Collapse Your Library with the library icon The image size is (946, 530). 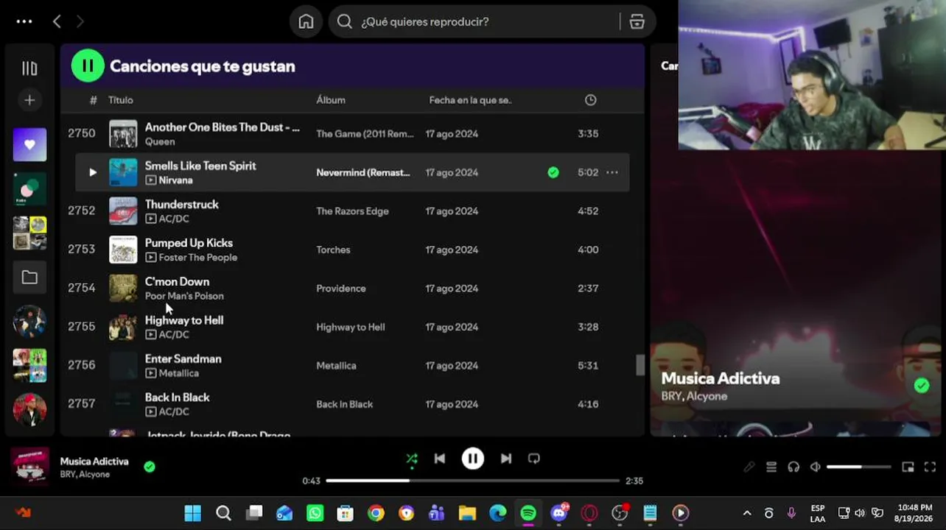(29, 68)
